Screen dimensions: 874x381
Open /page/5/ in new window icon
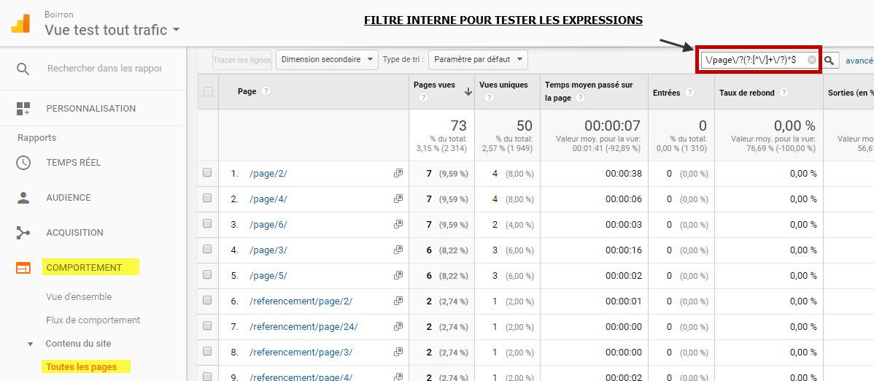tap(398, 276)
